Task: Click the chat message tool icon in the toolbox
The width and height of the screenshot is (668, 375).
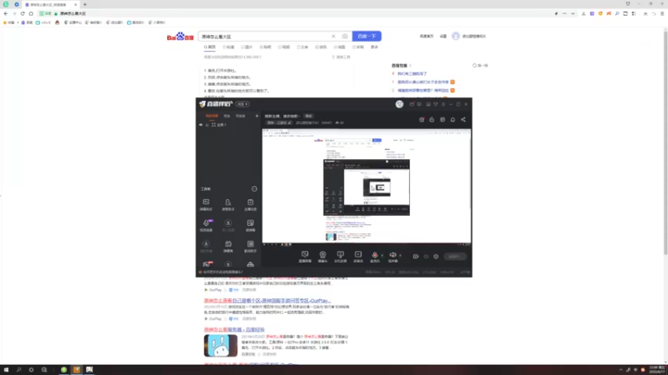Action: coord(205,202)
